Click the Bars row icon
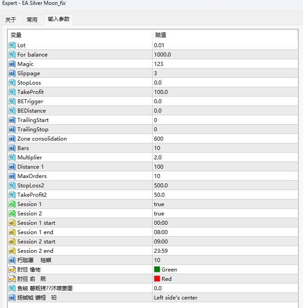 click(12, 148)
